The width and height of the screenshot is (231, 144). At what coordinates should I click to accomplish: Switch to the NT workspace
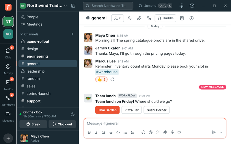[x=8, y=22]
